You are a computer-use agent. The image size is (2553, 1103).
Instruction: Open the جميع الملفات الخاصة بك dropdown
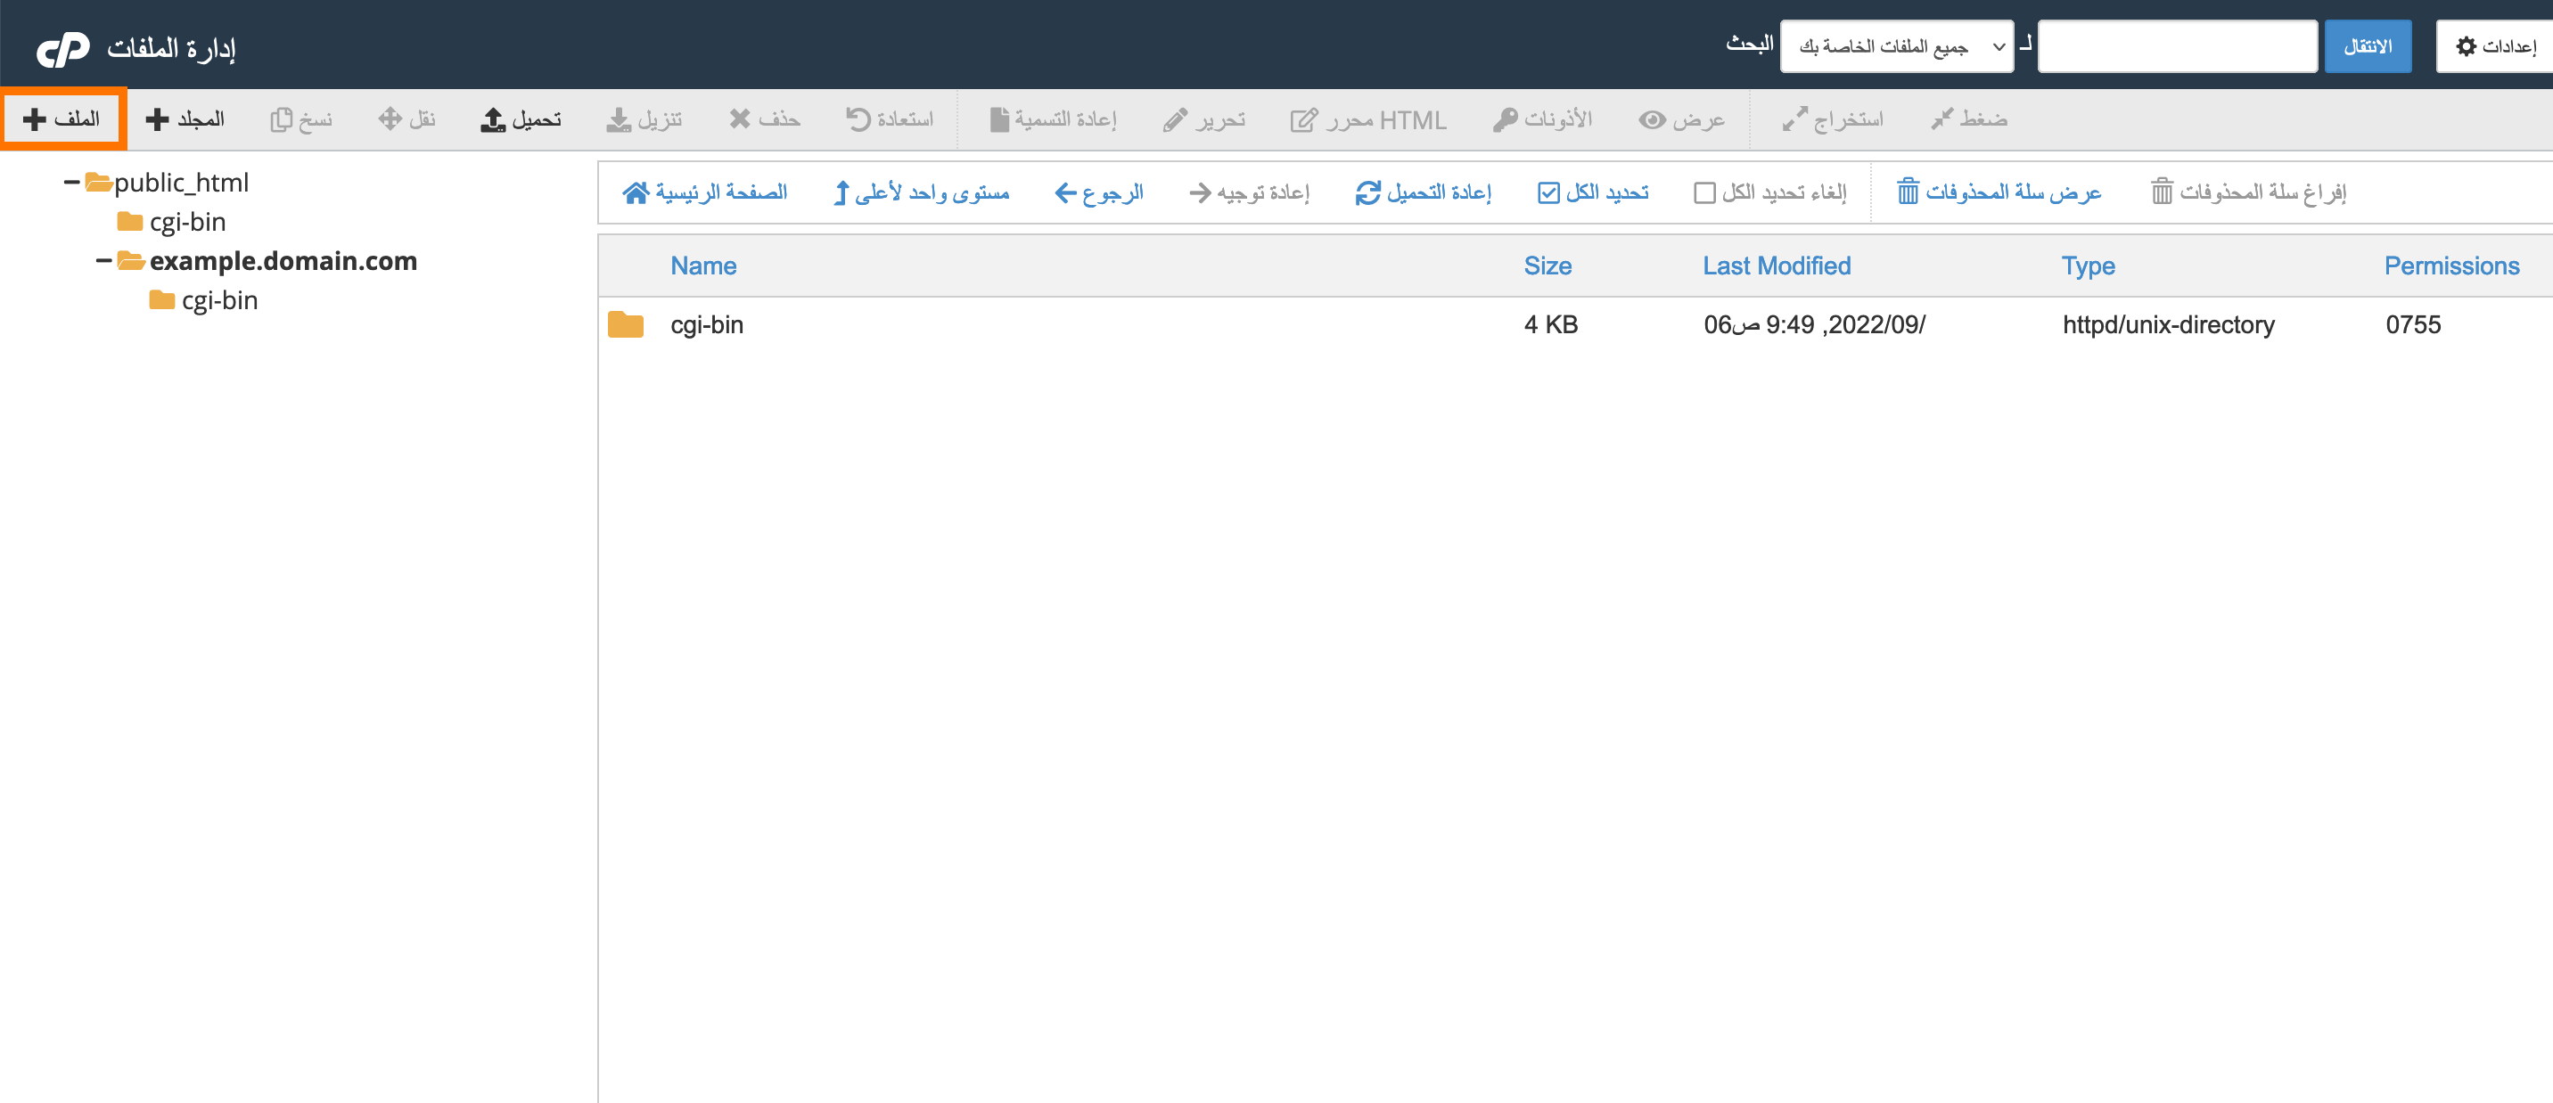(1896, 45)
